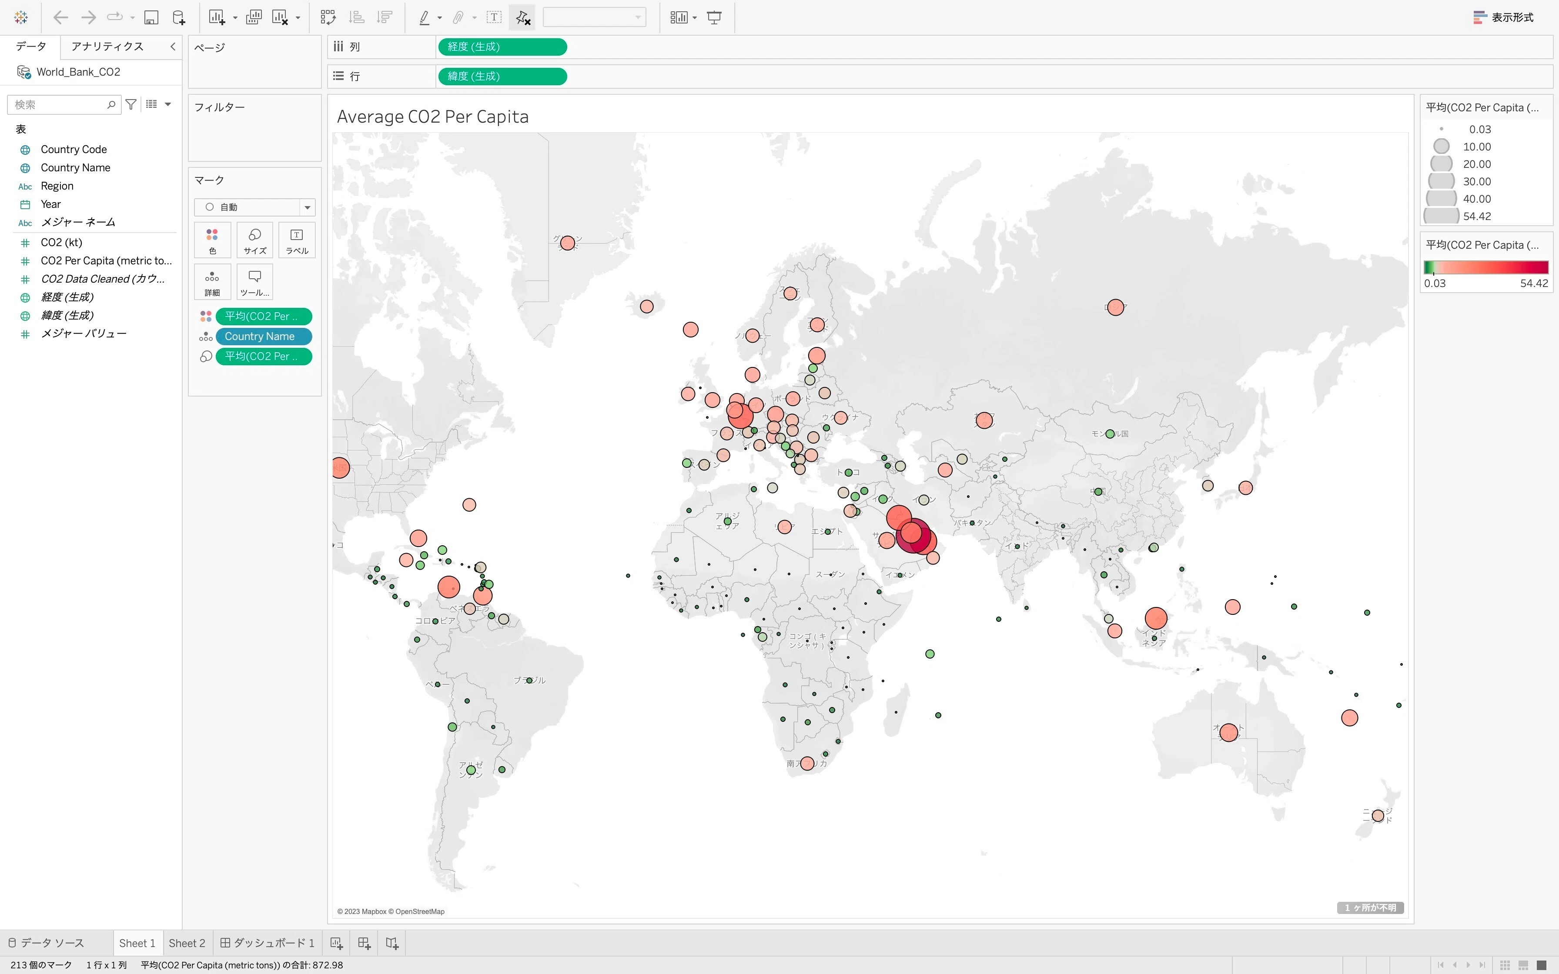Select the Region field in data pane
Image resolution: width=1559 pixels, height=974 pixels.
(x=57, y=186)
